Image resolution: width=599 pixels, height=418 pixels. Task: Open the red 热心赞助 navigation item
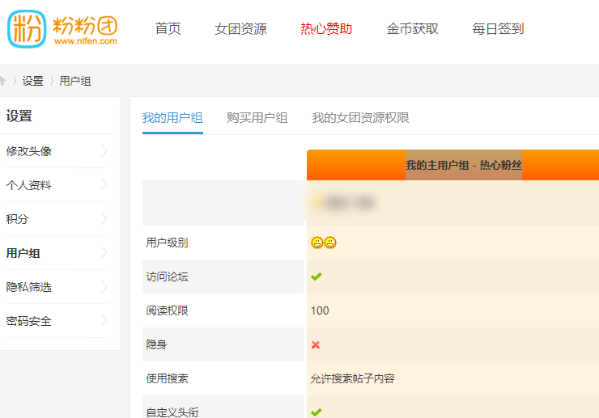326,28
